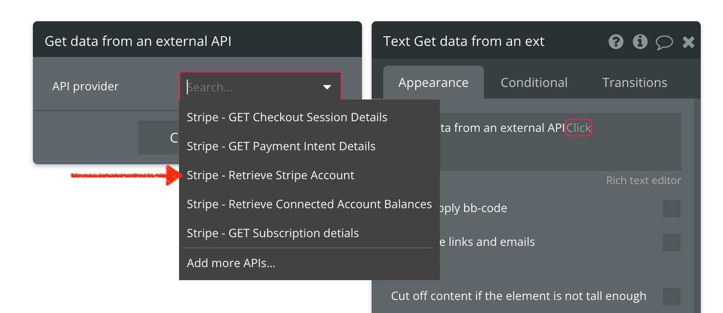Check cut off content option
This screenshot has height=313, width=723.
[671, 296]
